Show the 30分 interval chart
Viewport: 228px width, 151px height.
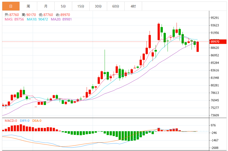(98, 6)
